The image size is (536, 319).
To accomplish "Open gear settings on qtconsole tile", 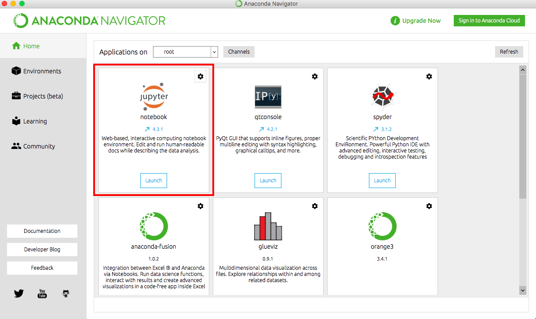I will 315,76.
